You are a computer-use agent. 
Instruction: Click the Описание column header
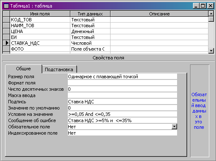tap(159, 14)
